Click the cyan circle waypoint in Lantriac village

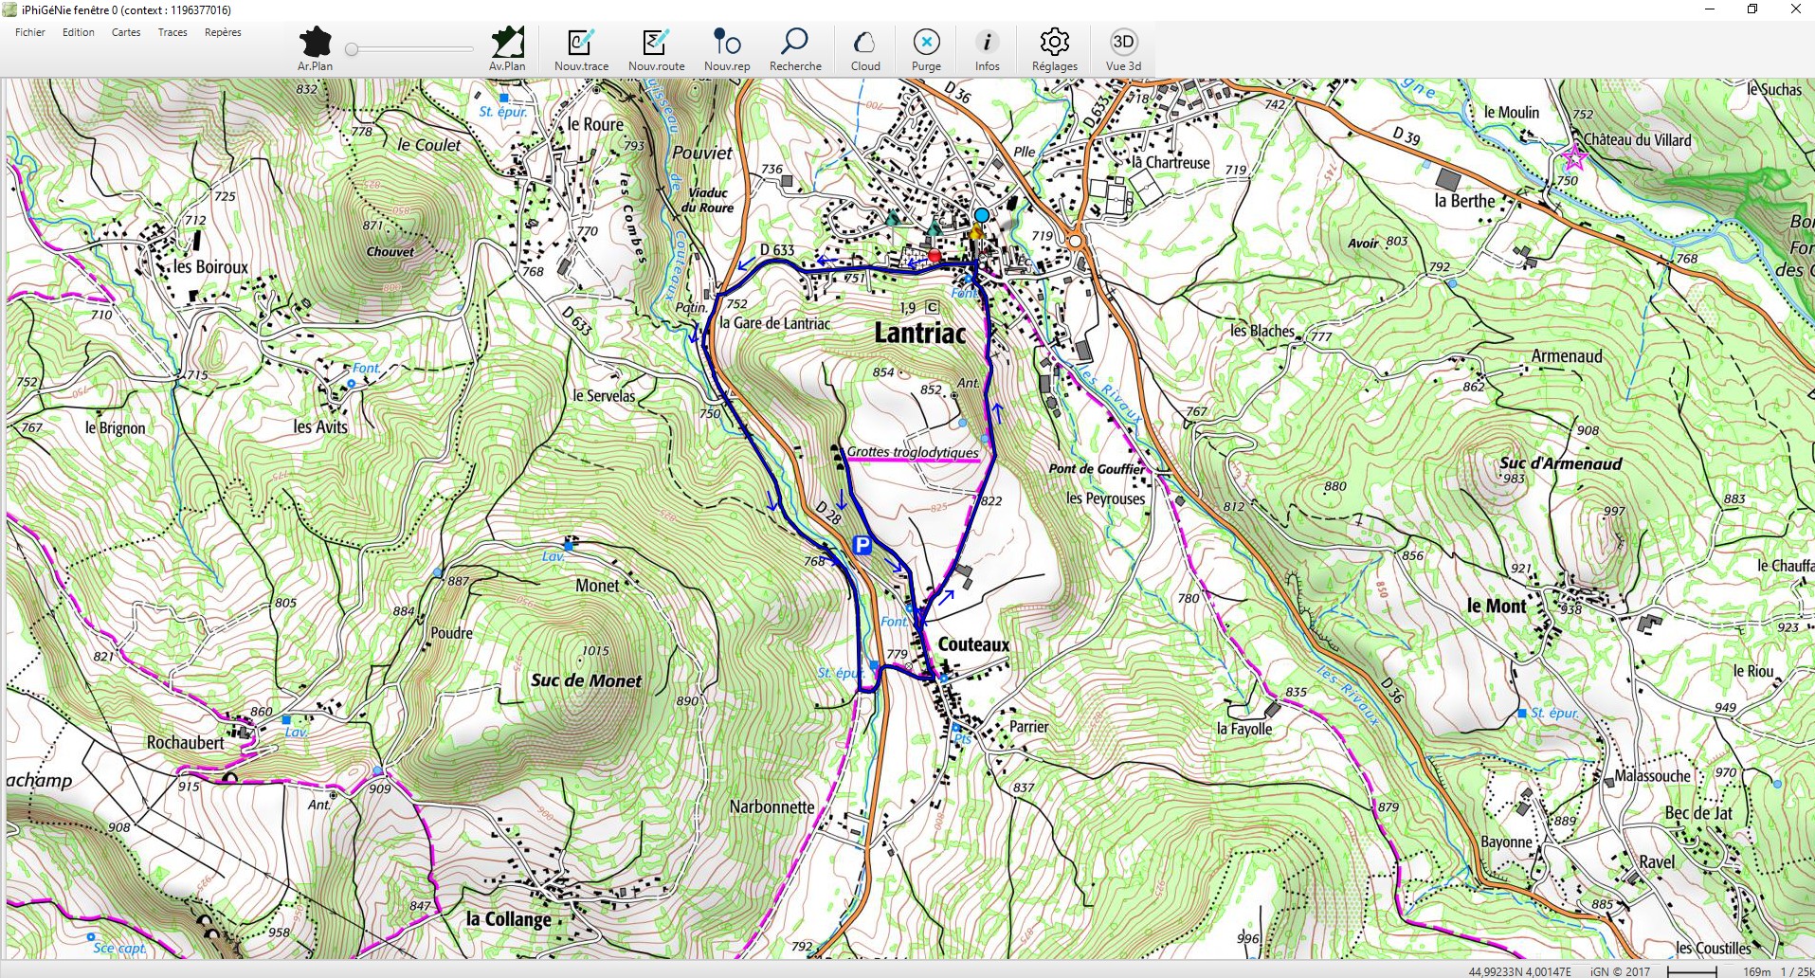click(x=982, y=215)
